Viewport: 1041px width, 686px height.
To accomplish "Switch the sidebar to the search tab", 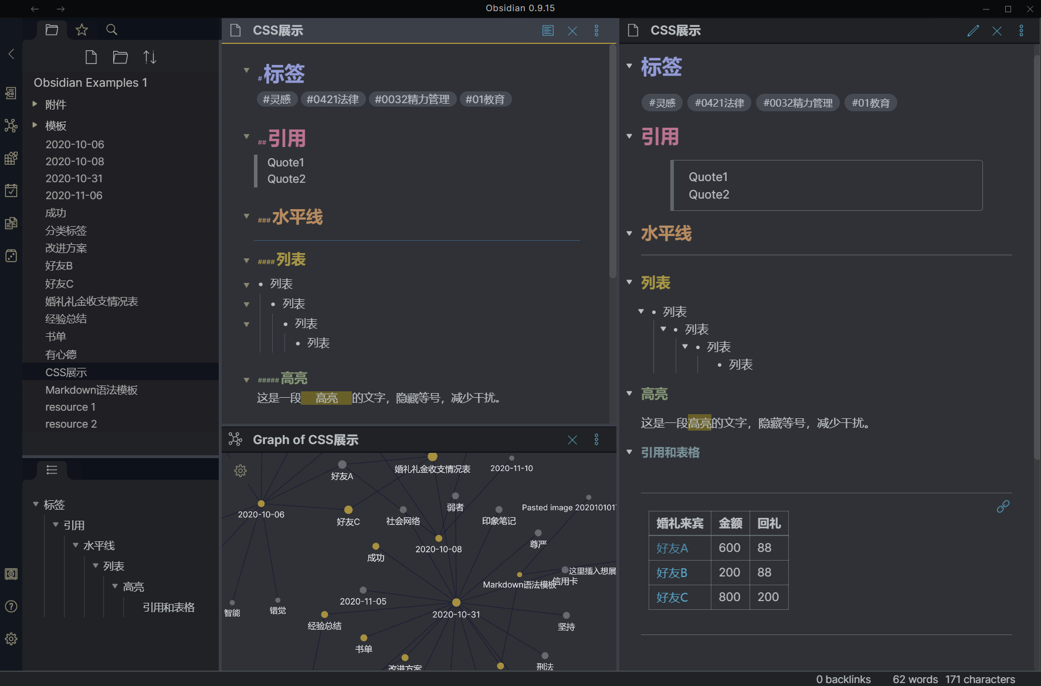I will (x=111, y=29).
